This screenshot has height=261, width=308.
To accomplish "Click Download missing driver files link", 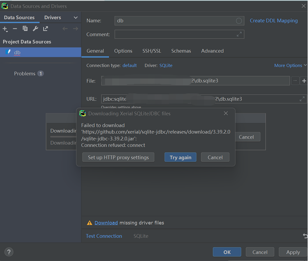I will tap(106, 223).
